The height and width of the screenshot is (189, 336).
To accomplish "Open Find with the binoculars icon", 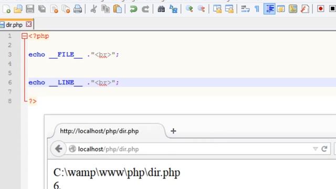I will [161, 9].
